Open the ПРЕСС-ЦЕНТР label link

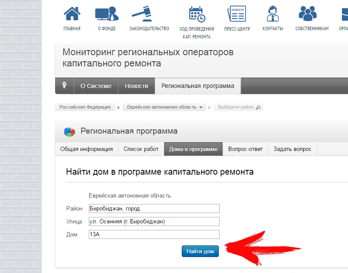pos(237,29)
